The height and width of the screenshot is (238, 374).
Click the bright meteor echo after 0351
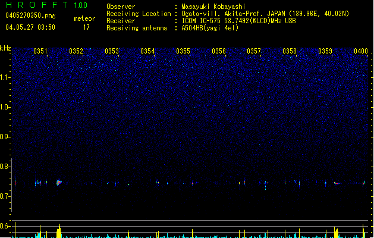59,183
